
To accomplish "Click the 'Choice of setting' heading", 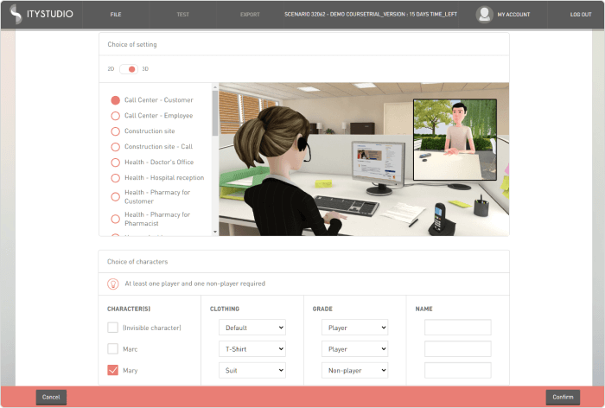I will [x=132, y=44].
